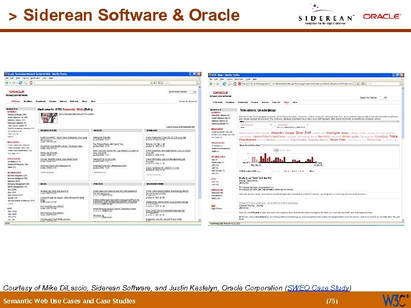411x308 pixels.
Task: Select Blogs tab in left OTN window
Action: (x=84, y=101)
